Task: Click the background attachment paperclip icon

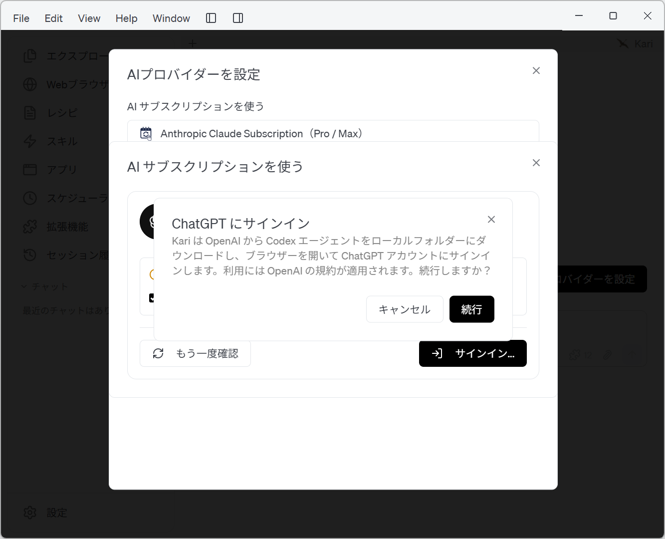Action: [607, 355]
